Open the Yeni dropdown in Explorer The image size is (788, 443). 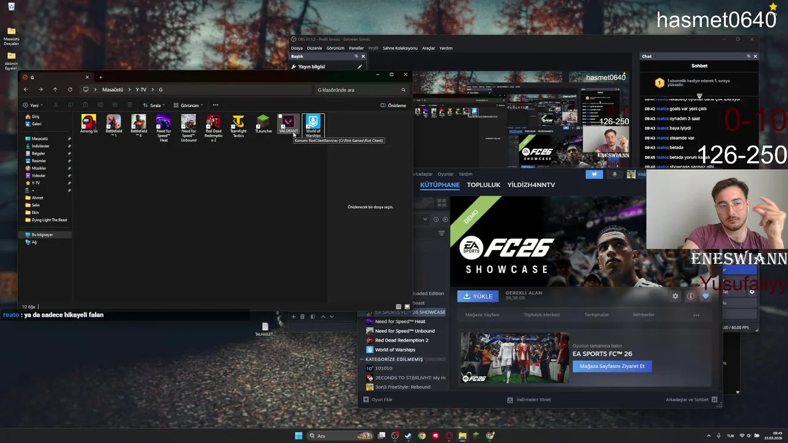(x=32, y=105)
